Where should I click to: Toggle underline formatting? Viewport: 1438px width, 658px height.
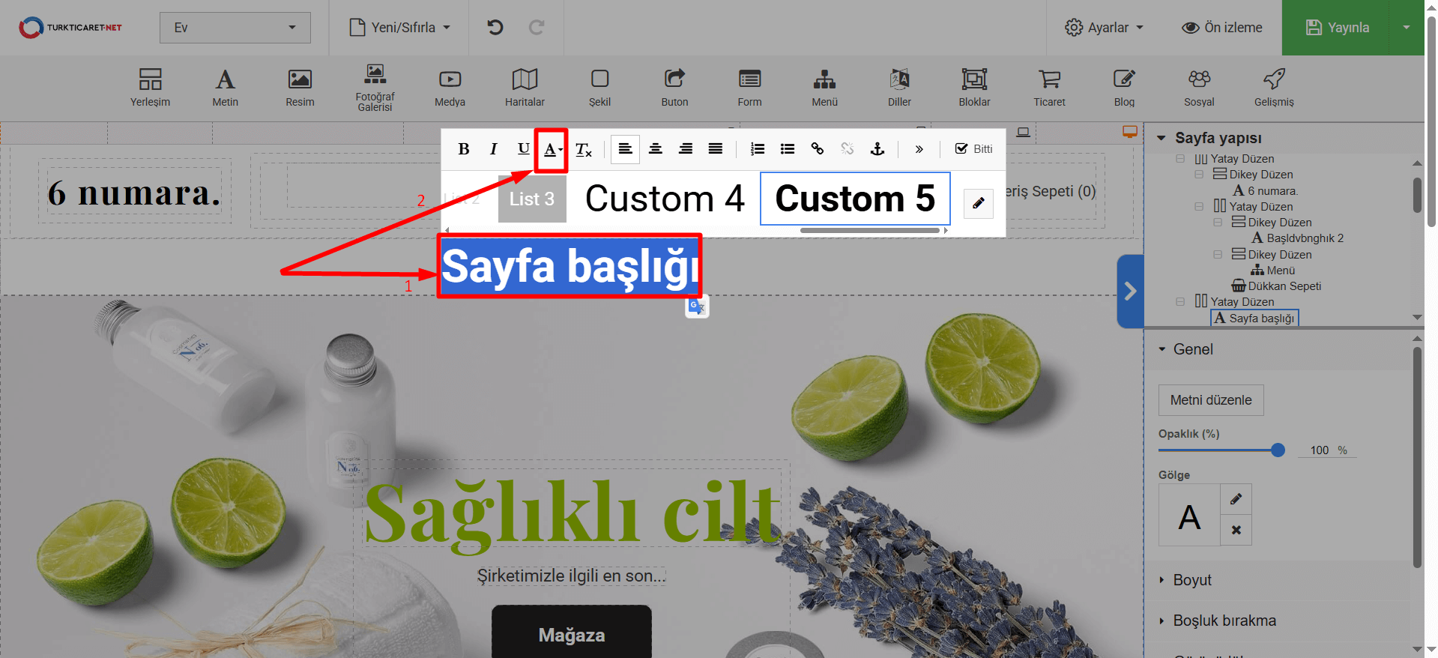[523, 149]
